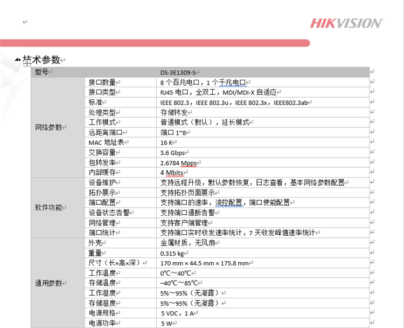This screenshot has width=404, height=328.
Task: Click the 普通模式（默认） value cell
Action: coord(263,122)
